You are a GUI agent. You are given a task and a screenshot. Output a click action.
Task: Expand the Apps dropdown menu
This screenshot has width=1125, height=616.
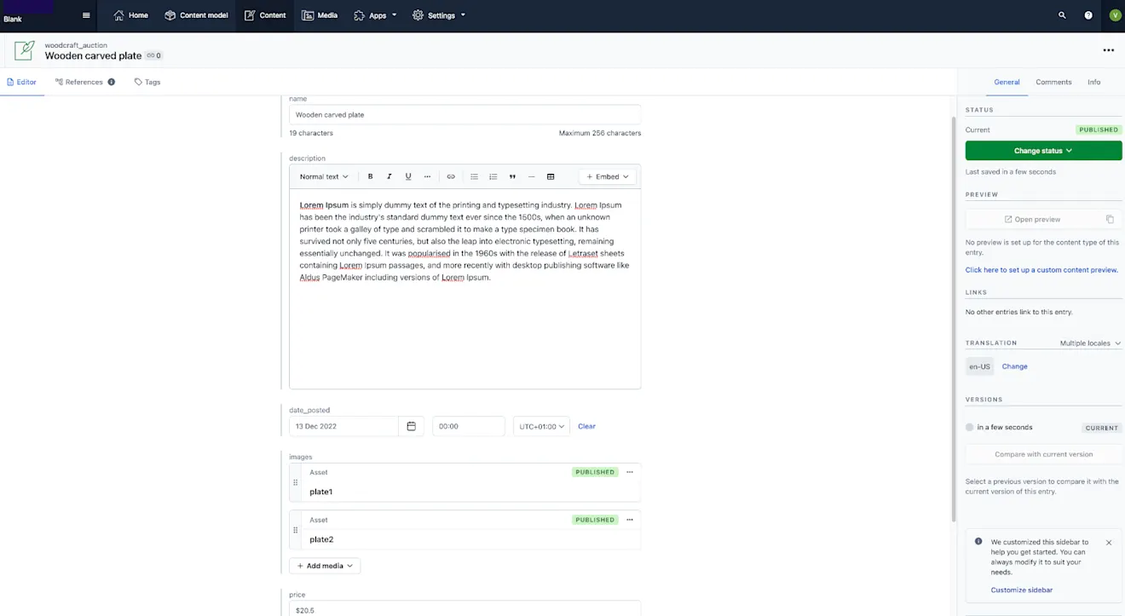(x=375, y=15)
